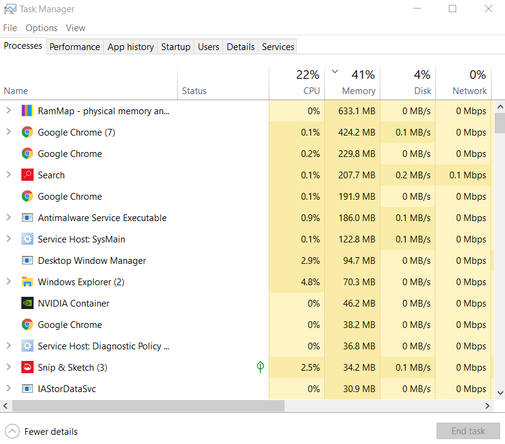Screen dimensions: 505x444
Task: Click the horizontal scrollbar left arrow
Action: pyautogui.click(x=5, y=406)
